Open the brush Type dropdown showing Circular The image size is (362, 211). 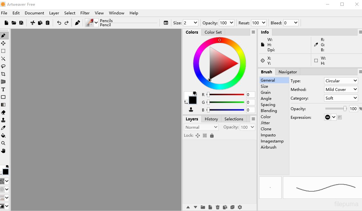(x=341, y=81)
